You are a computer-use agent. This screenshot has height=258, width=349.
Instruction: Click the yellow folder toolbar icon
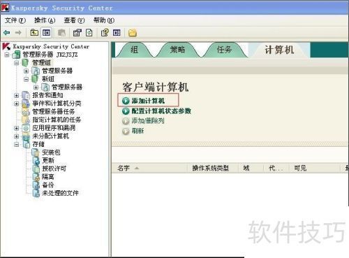[x=133, y=33]
